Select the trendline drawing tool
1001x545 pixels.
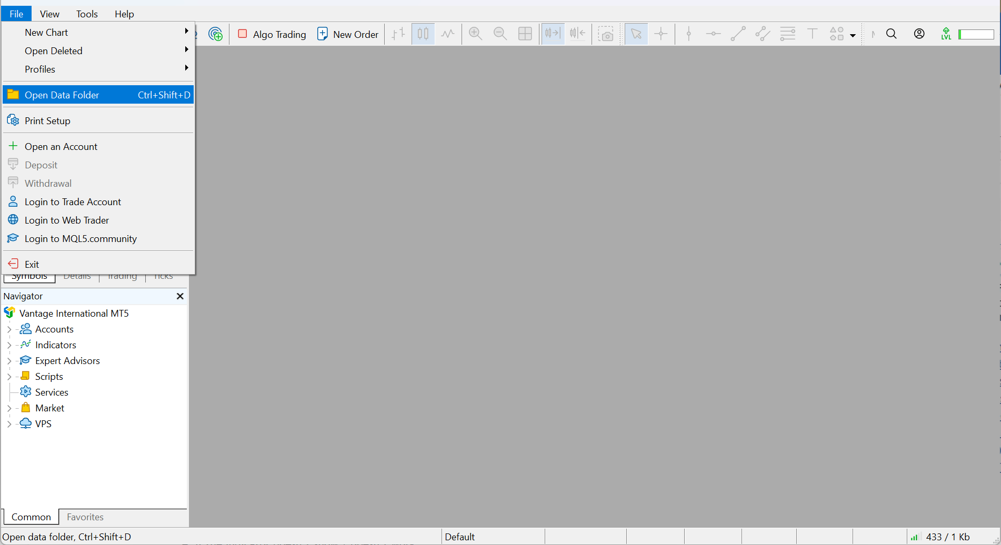(738, 34)
